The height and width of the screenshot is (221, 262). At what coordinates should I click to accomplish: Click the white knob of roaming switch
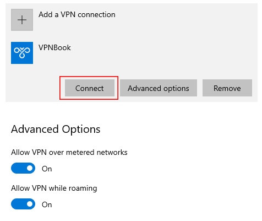click(x=30, y=204)
